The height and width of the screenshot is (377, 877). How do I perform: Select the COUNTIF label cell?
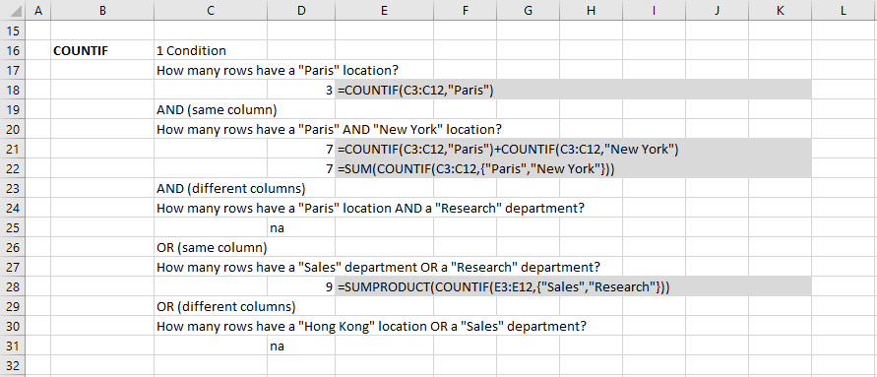102,51
